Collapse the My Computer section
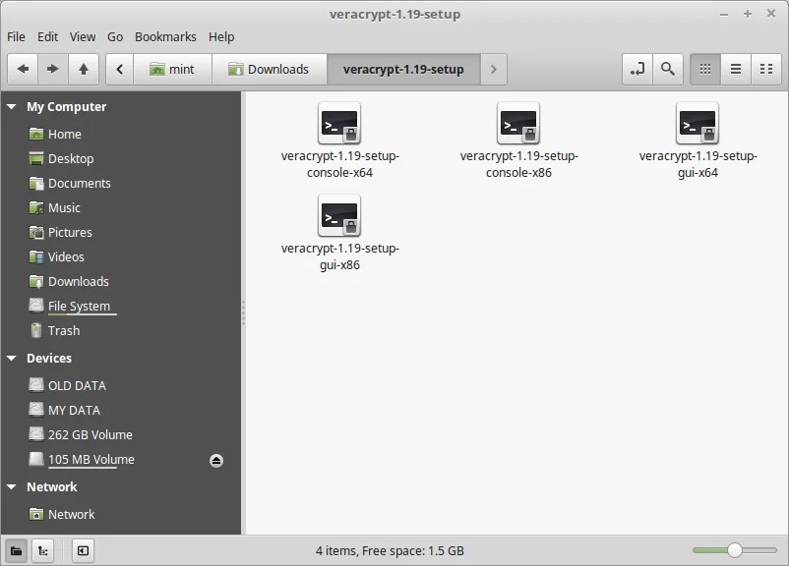789x566 pixels. tap(11, 106)
